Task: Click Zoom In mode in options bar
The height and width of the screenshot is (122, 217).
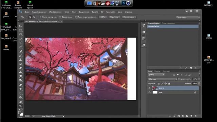Action: coord(30,17)
